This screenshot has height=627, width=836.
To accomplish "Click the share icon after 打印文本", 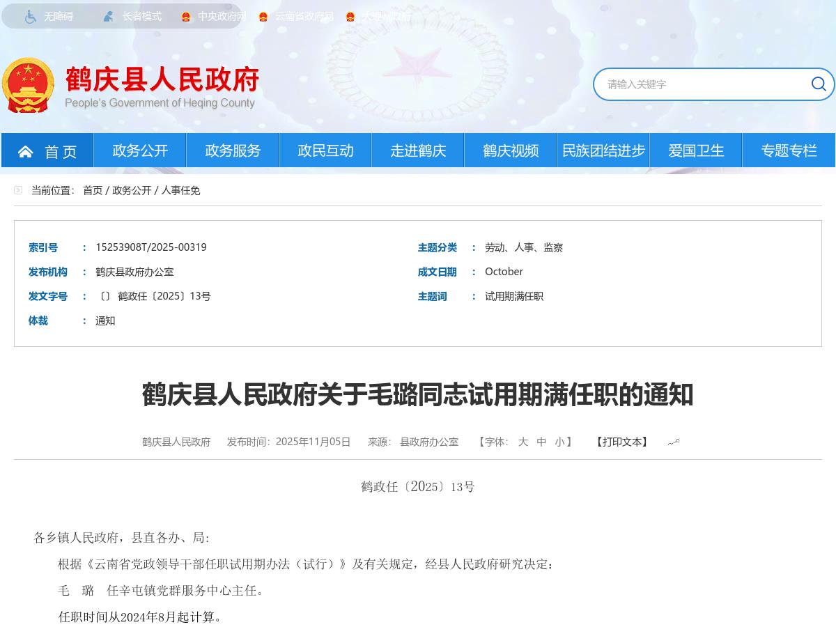I will pyautogui.click(x=673, y=441).
